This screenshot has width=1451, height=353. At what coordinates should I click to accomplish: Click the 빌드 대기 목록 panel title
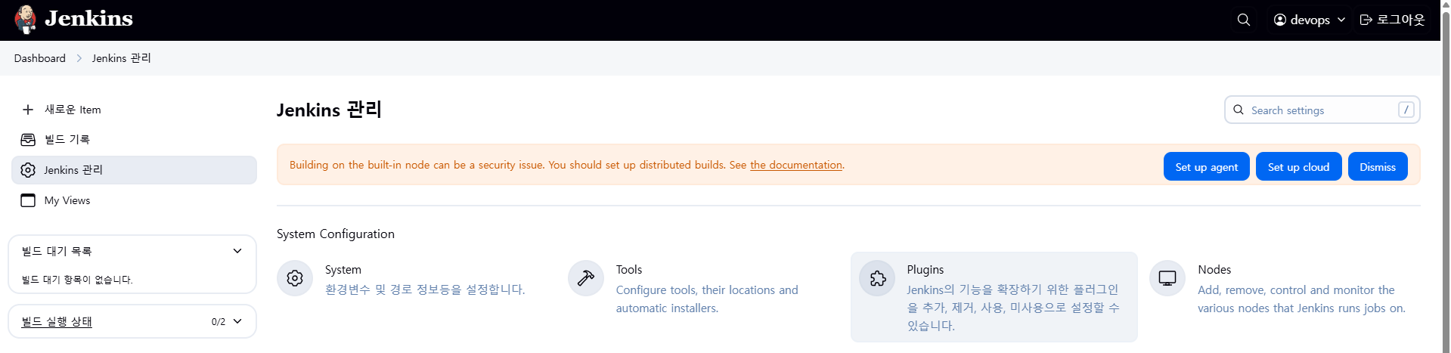tap(57, 251)
